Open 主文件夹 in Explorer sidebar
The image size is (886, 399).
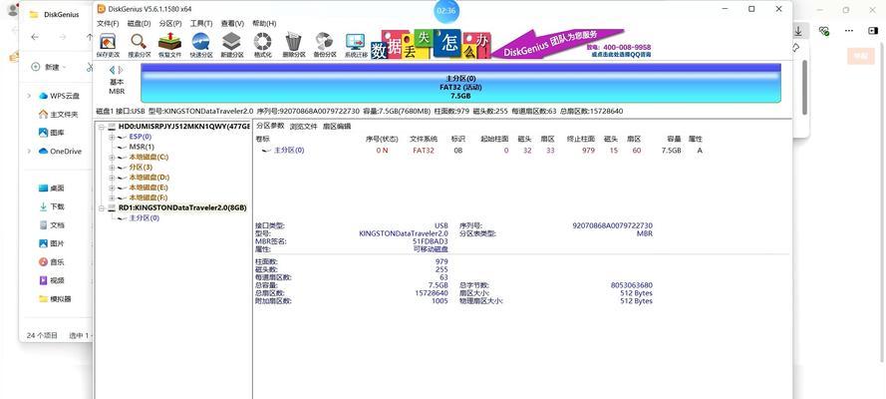pyautogui.click(x=58, y=114)
